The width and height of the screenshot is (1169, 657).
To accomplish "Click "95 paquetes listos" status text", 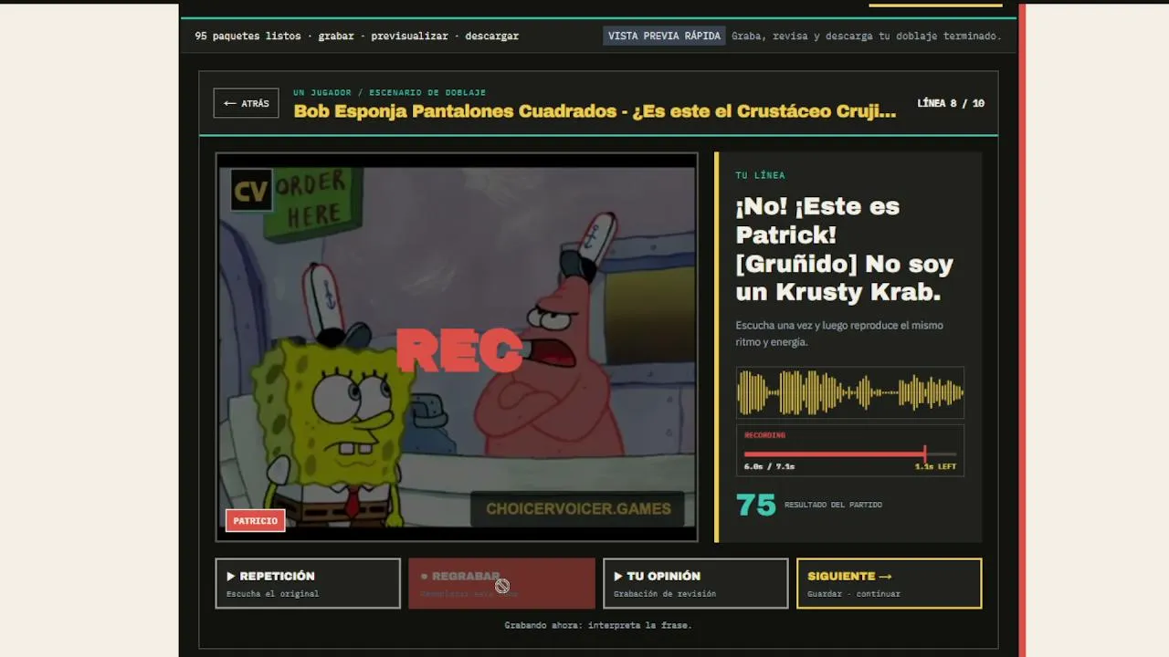I will [247, 36].
